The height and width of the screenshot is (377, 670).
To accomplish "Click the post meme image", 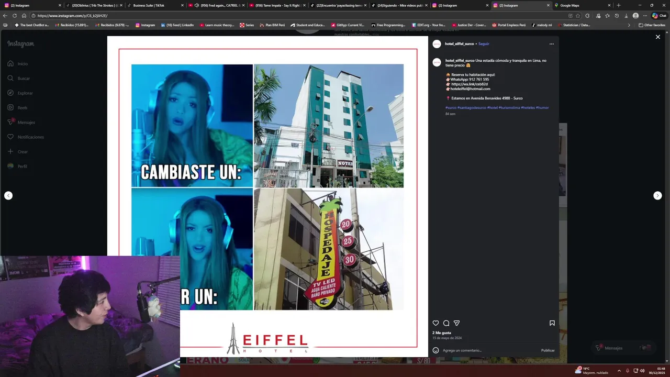I will pyautogui.click(x=267, y=196).
